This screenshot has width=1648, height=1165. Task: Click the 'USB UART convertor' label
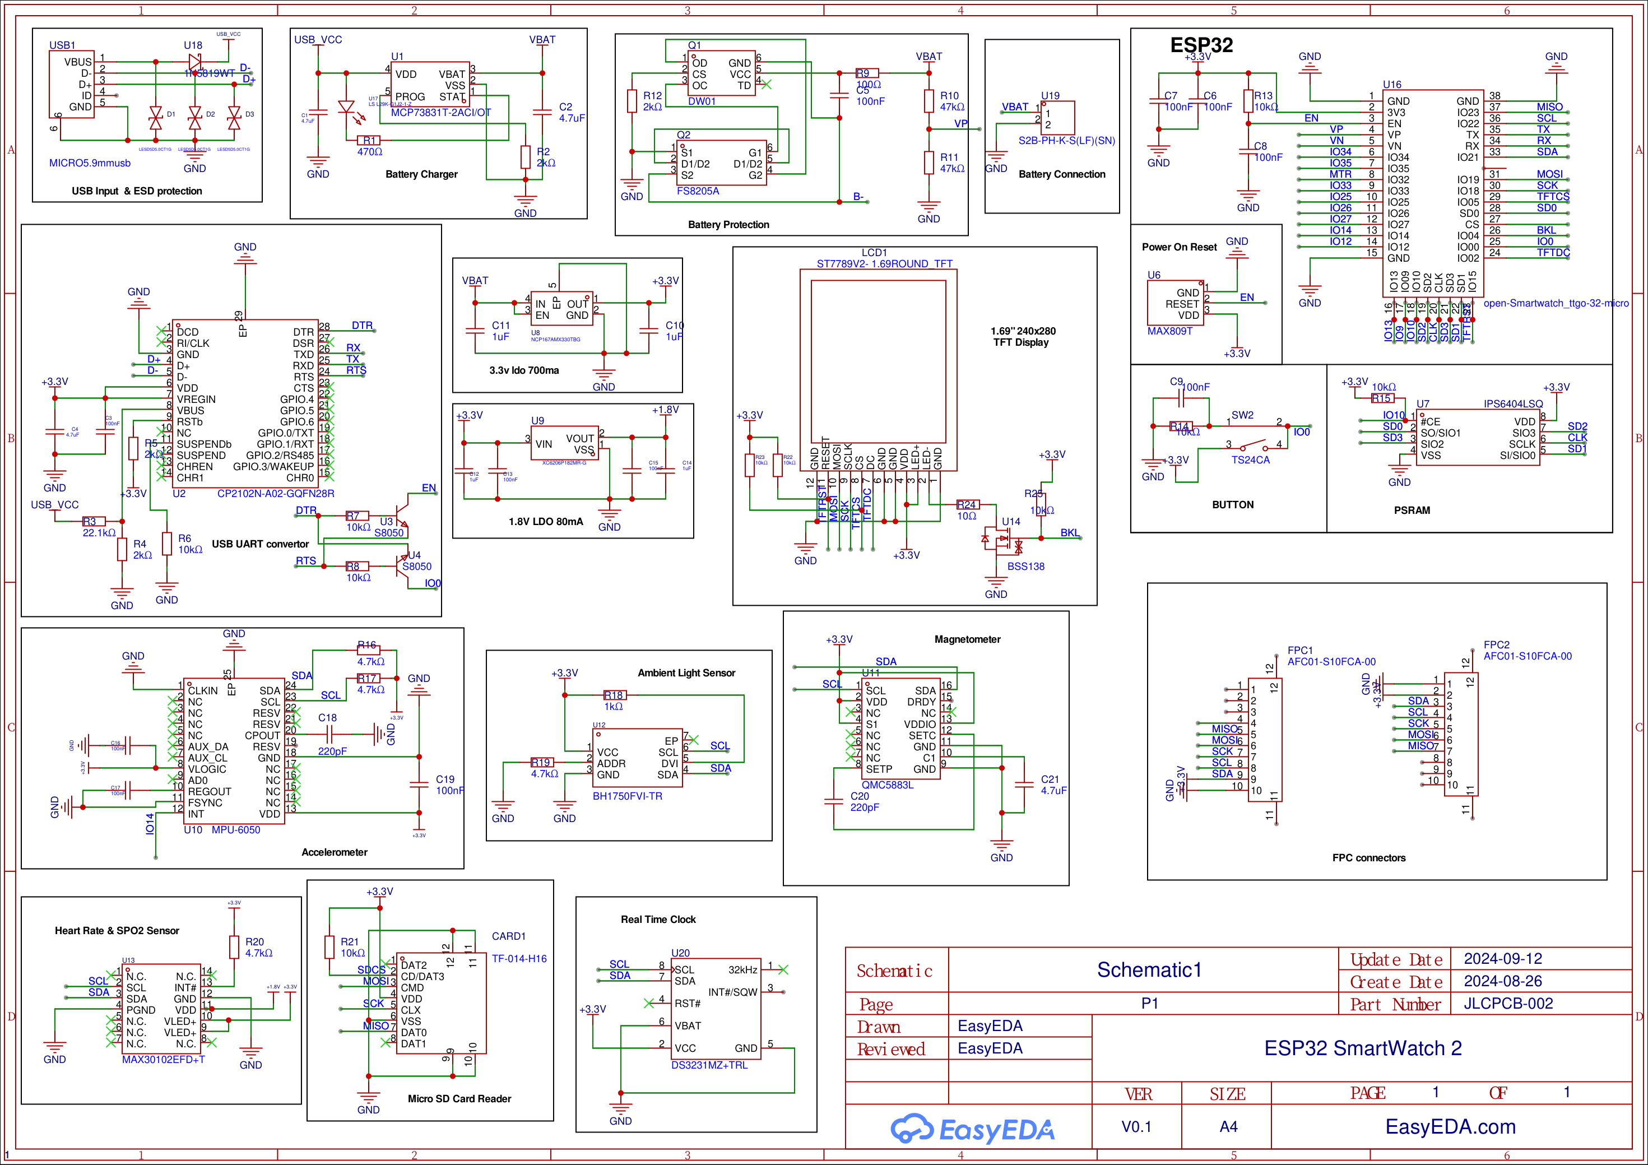click(260, 544)
